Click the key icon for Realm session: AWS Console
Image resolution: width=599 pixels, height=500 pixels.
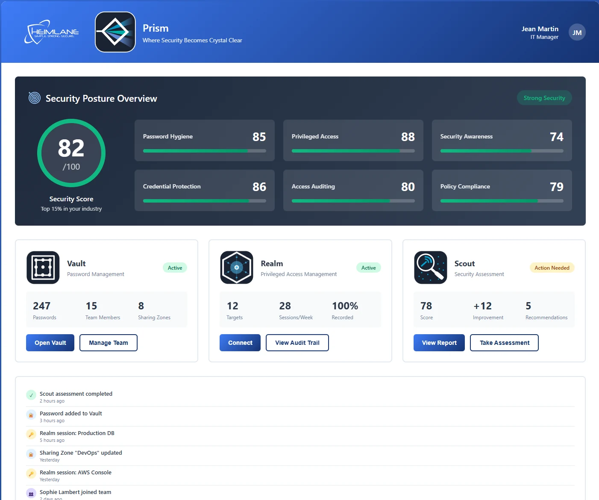pos(31,474)
